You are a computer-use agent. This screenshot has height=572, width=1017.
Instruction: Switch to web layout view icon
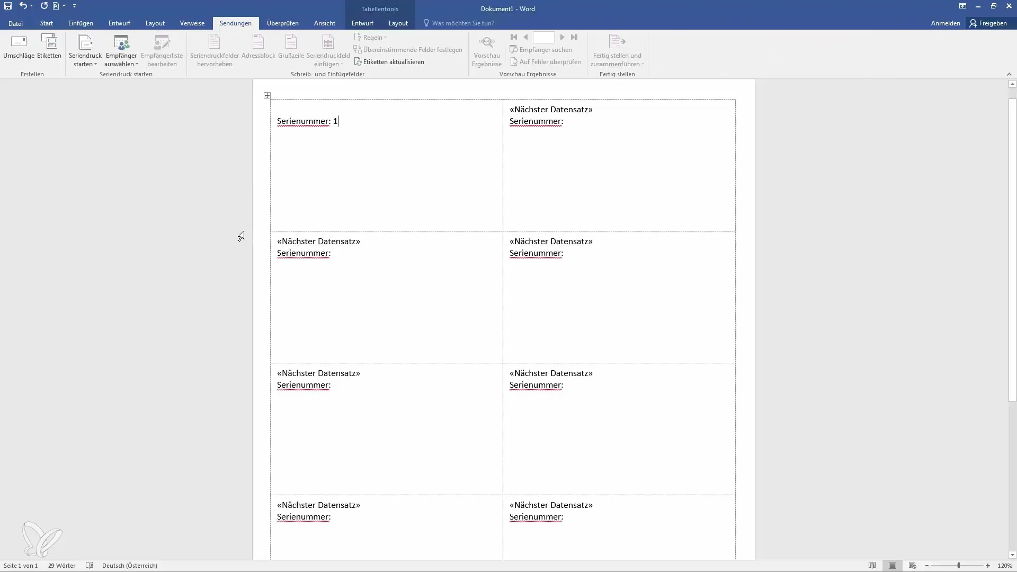912,566
